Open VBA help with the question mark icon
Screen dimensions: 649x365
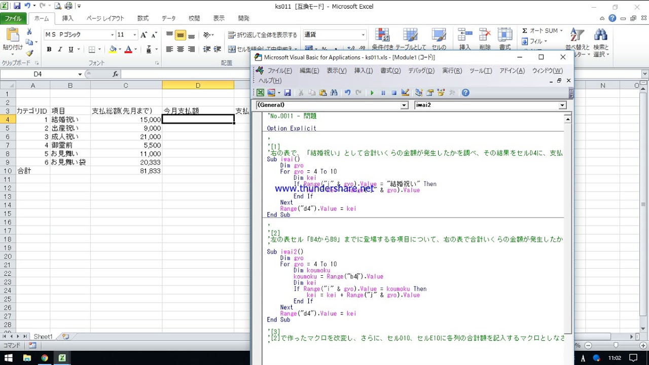tap(465, 93)
